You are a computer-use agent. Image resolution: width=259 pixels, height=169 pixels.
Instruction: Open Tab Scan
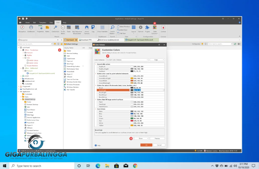pos(122,33)
